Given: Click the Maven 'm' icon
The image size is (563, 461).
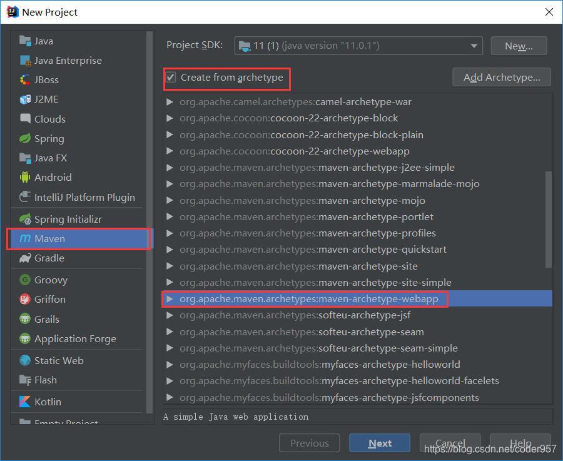Looking at the screenshot, I should 25,238.
